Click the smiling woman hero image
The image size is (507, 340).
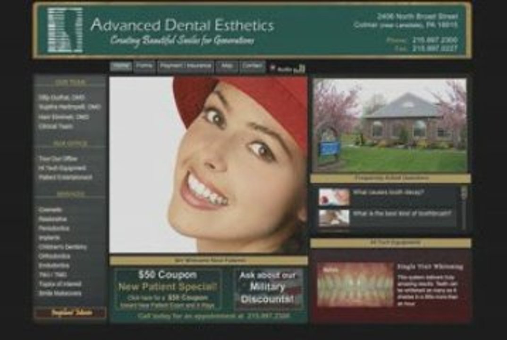(x=209, y=165)
